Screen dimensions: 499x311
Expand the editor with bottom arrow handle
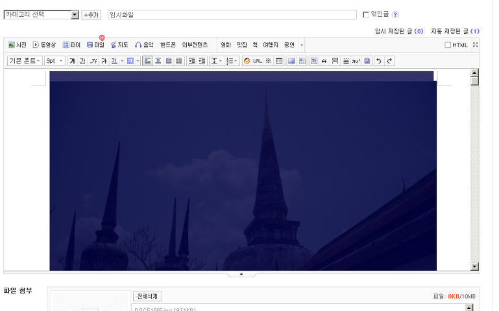241,275
